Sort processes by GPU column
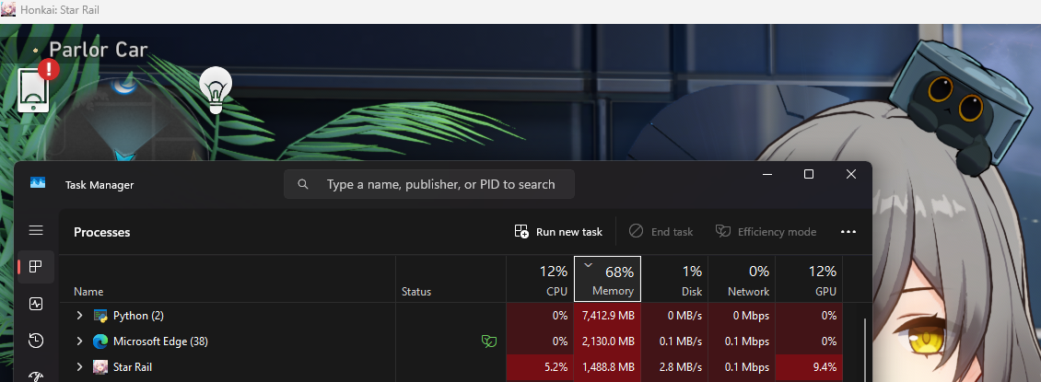 809,279
